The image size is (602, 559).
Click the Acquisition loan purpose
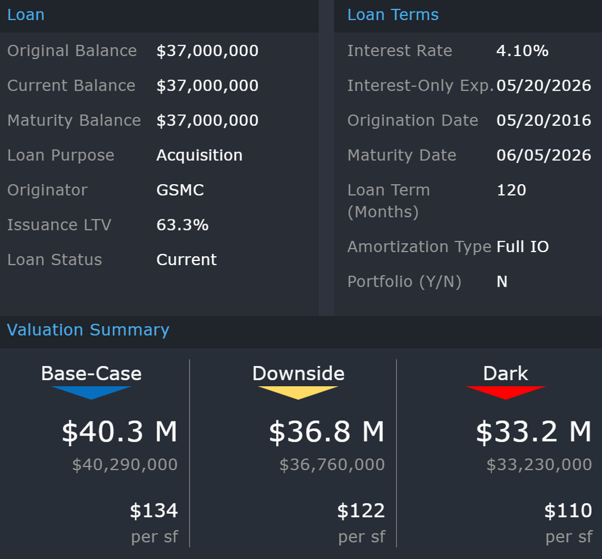coord(199,156)
